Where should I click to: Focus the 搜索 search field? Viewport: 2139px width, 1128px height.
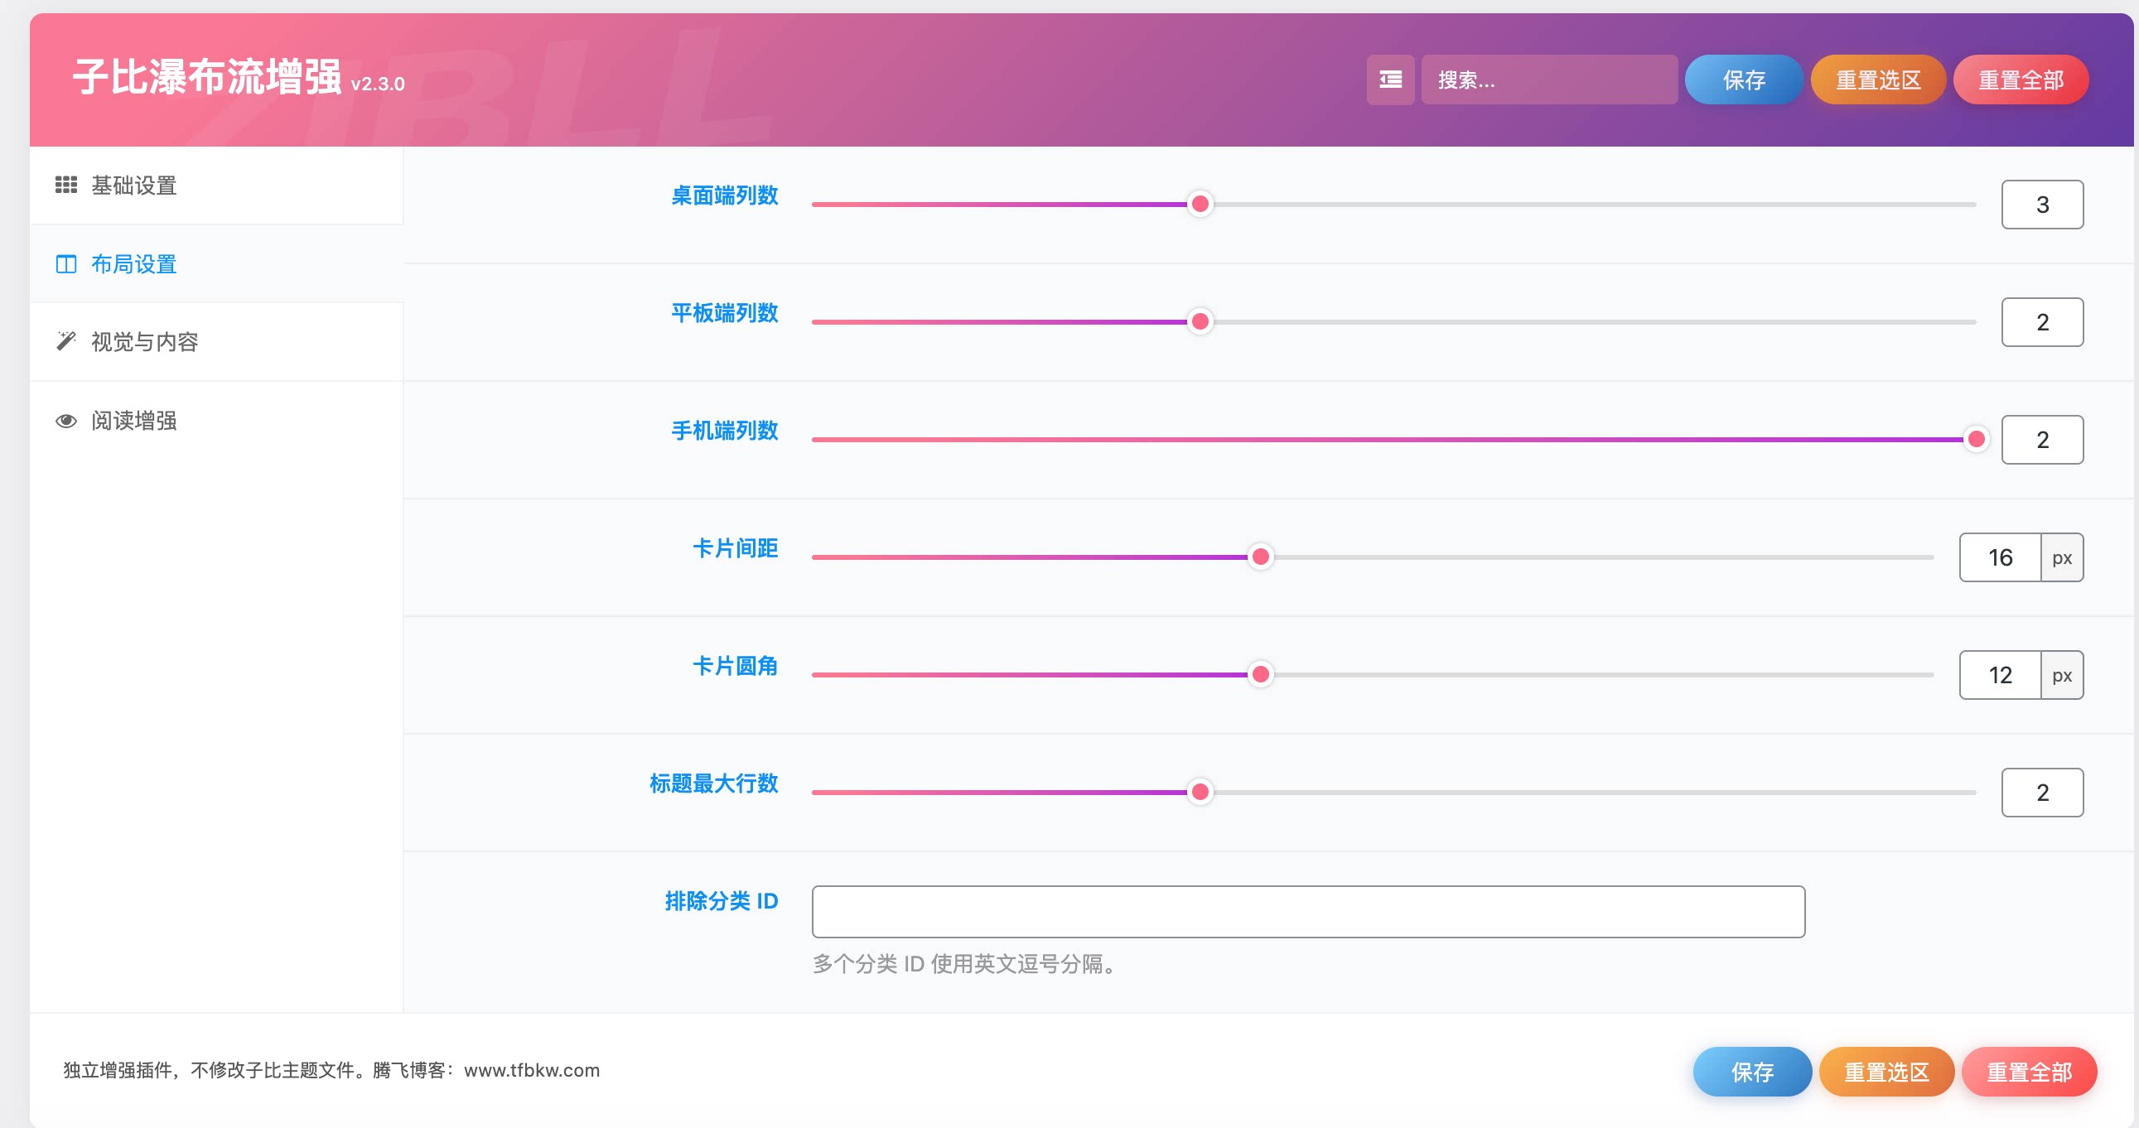click(1549, 80)
